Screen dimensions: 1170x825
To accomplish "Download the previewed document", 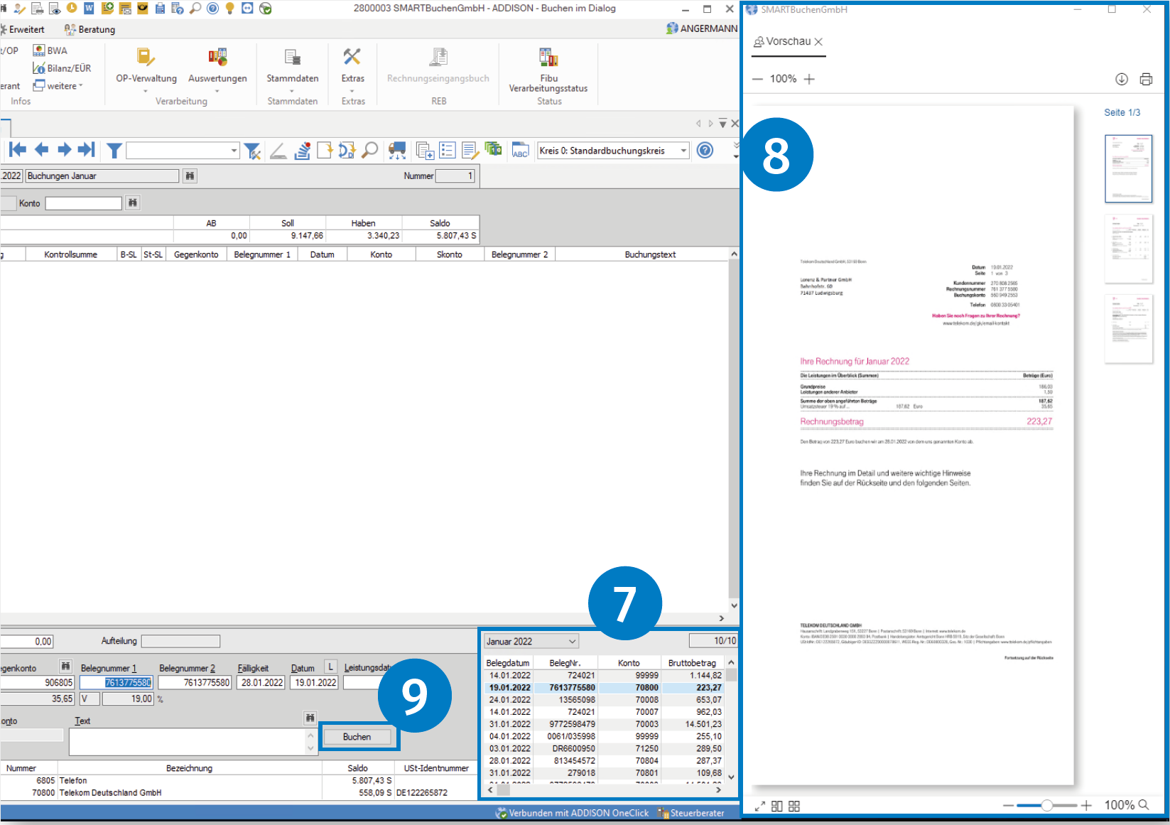I will click(x=1122, y=79).
